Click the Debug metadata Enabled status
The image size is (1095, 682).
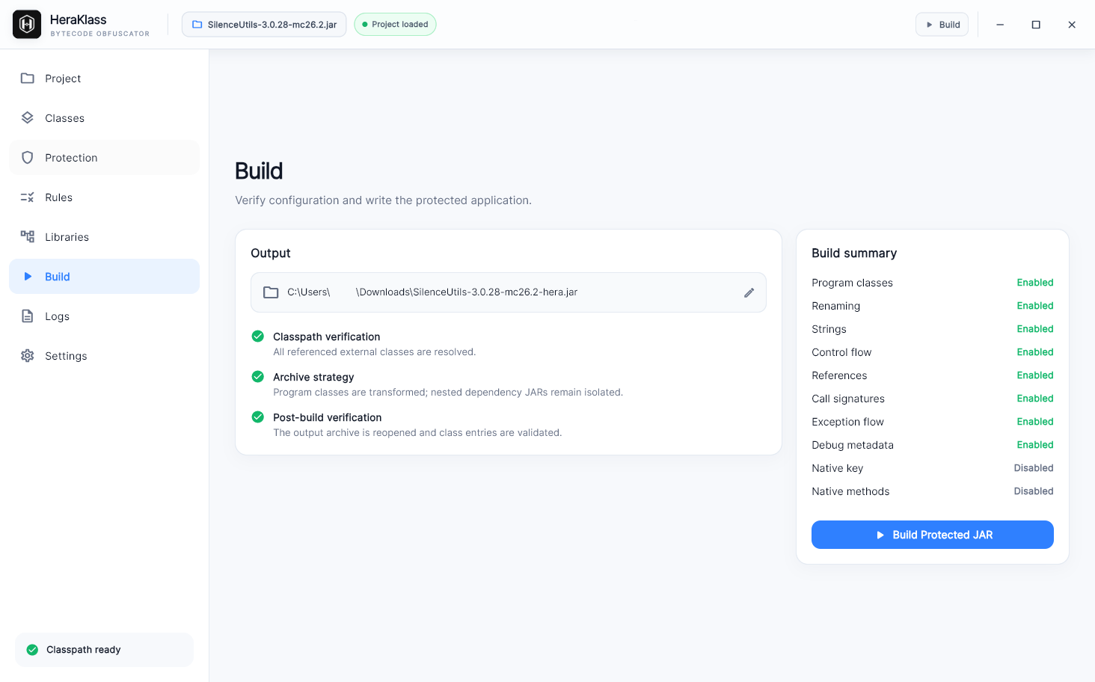tap(1035, 445)
